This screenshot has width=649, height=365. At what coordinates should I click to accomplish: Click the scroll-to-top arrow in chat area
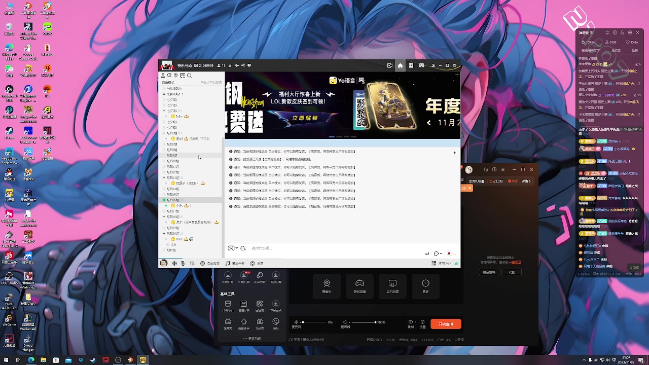(454, 153)
